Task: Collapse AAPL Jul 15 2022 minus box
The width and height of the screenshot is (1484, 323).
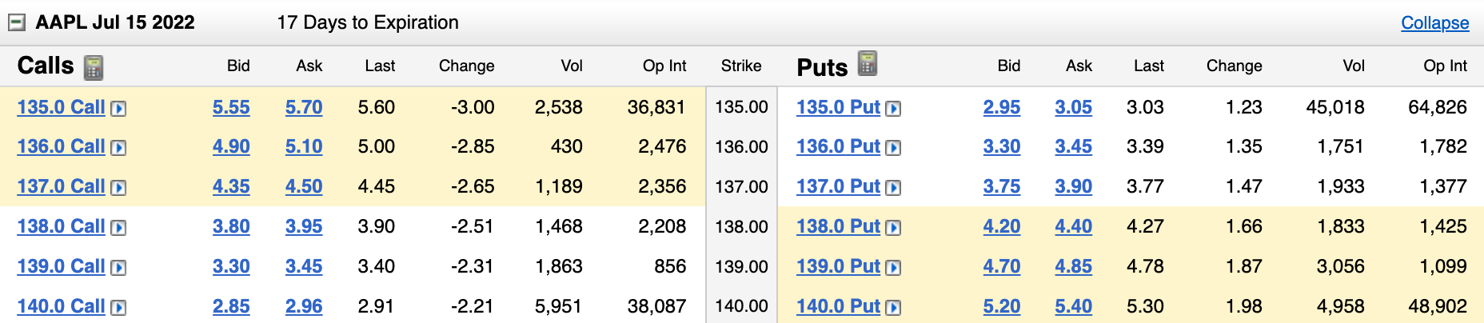Action: pyautogui.click(x=17, y=22)
